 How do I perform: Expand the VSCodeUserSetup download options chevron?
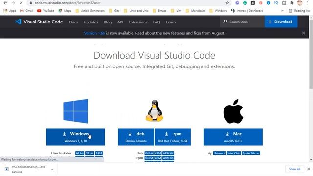click(52, 169)
